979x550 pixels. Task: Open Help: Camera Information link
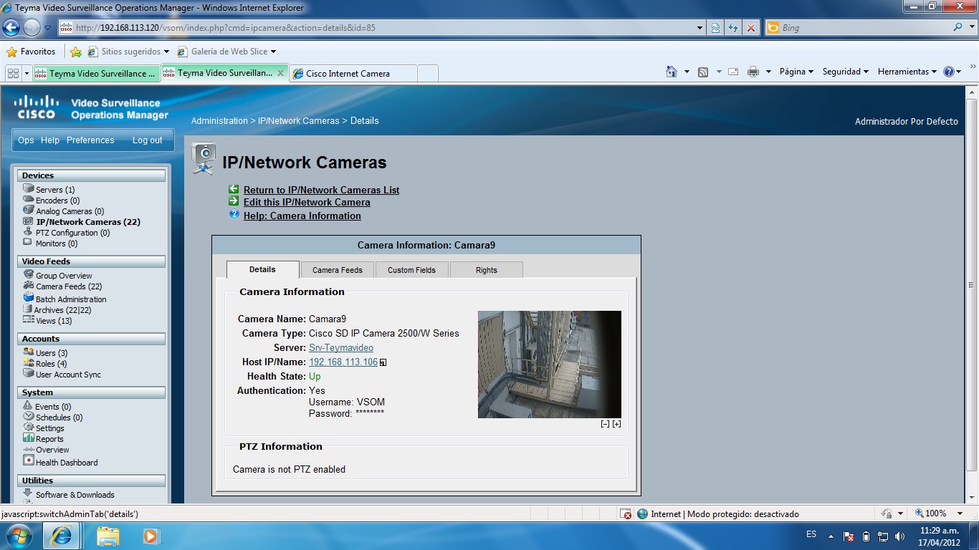click(x=302, y=216)
